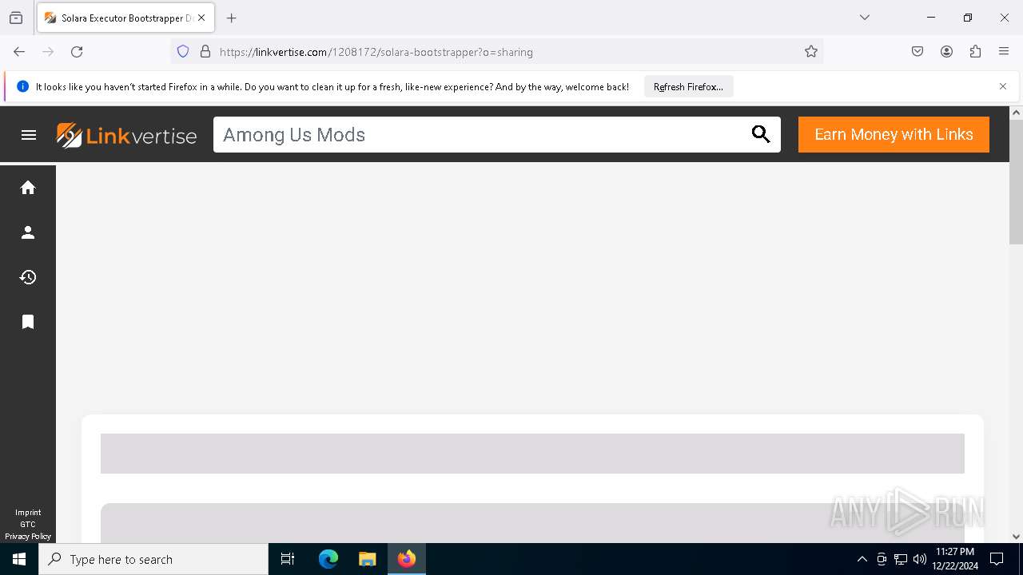1023x575 pixels.
Task: Open Firefox account menu
Action: tap(946, 52)
